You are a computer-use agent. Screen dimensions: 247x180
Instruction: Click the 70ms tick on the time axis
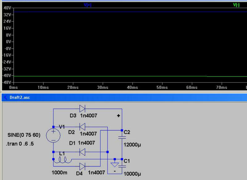click(222, 88)
